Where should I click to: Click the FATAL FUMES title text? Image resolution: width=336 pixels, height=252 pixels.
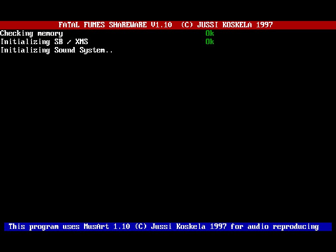coord(81,25)
